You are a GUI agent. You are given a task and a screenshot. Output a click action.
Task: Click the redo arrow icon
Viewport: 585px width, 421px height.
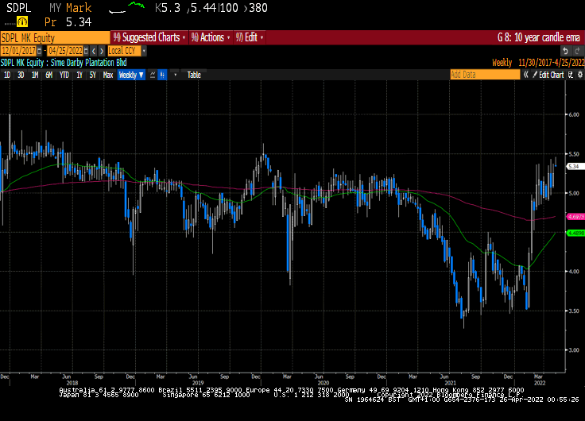point(577,51)
